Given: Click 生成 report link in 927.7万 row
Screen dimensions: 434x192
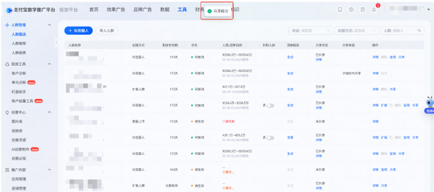Looking at the screenshot, I should coord(290,89).
